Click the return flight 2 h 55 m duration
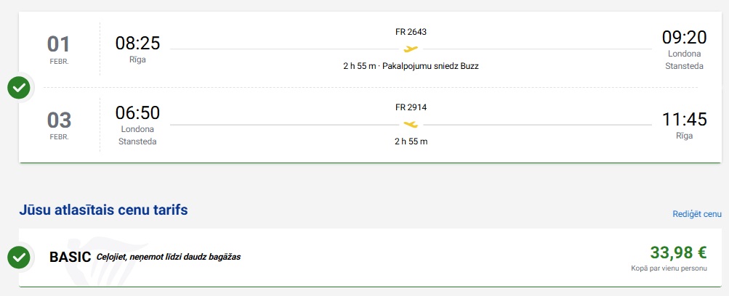The image size is (729, 296). pos(411,141)
